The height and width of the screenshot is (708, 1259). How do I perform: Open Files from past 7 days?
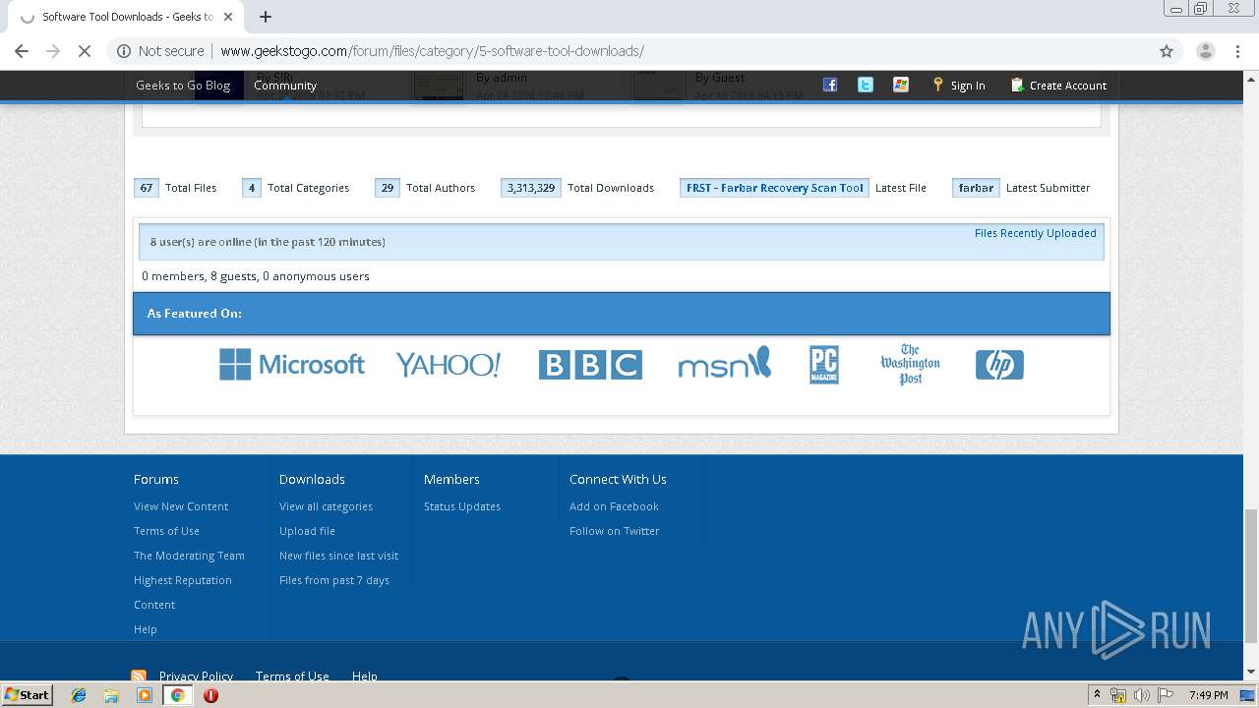point(334,580)
